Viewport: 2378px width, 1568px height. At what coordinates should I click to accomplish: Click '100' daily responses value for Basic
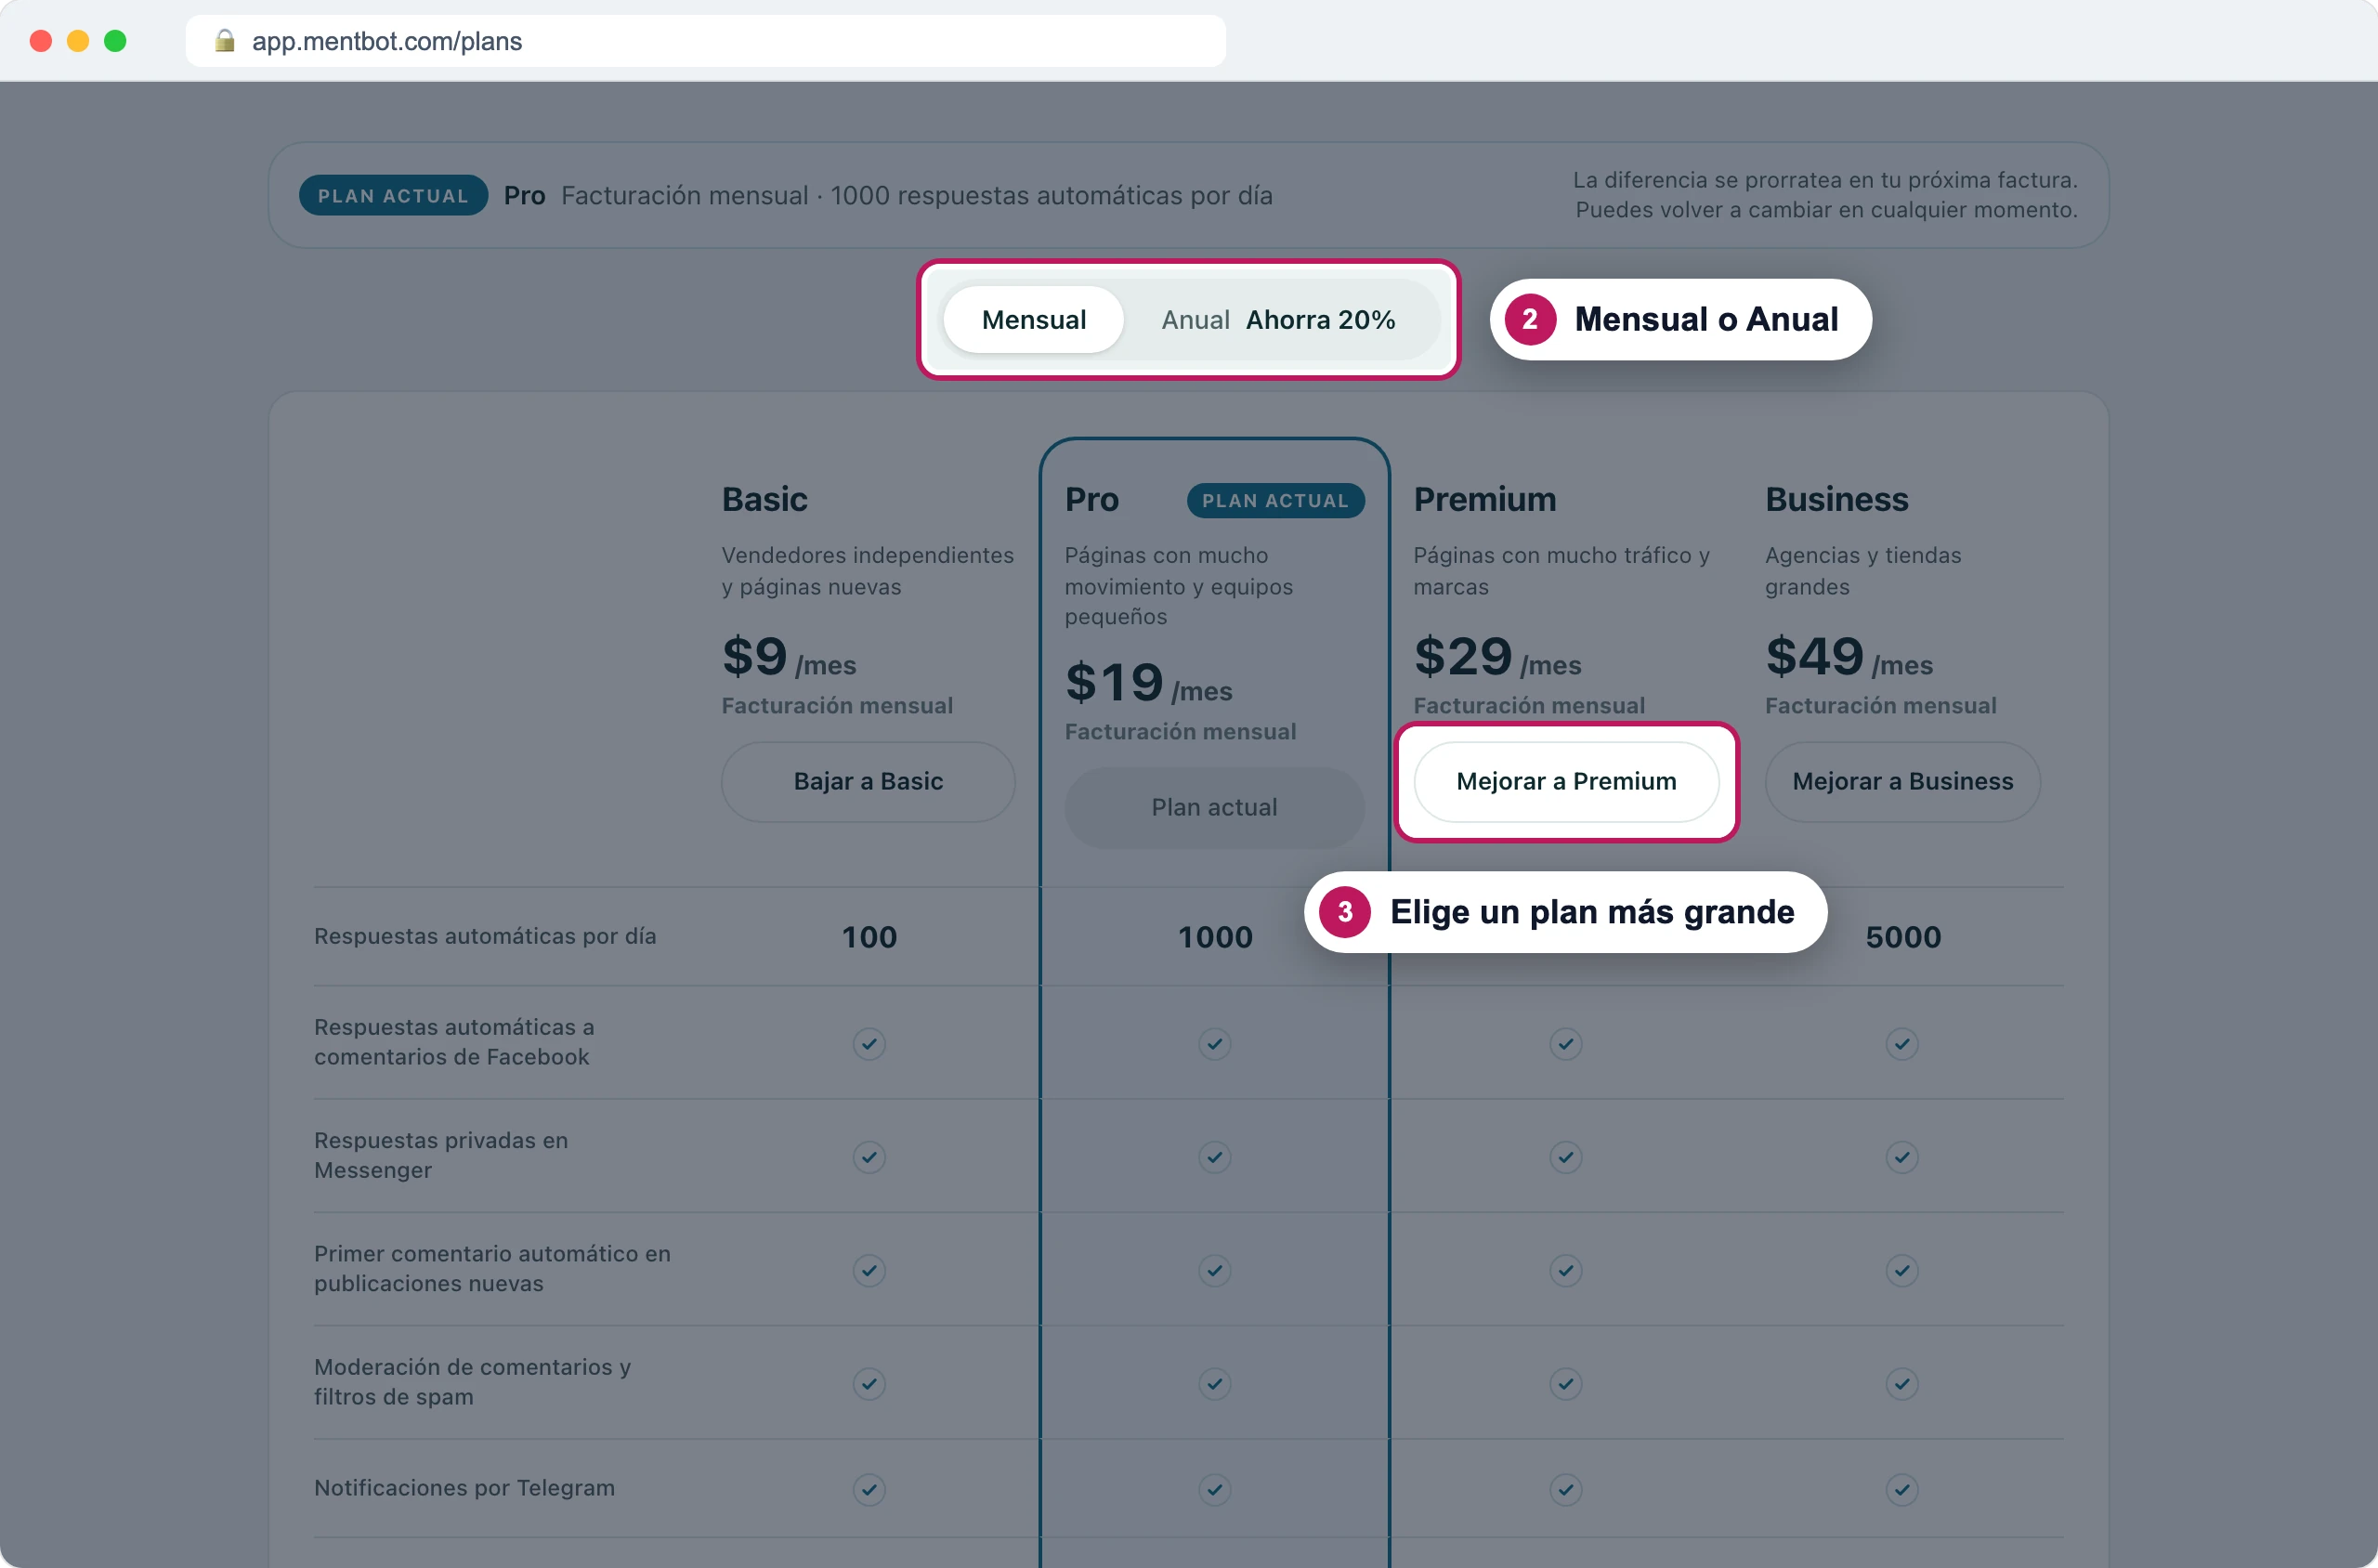pos(869,937)
